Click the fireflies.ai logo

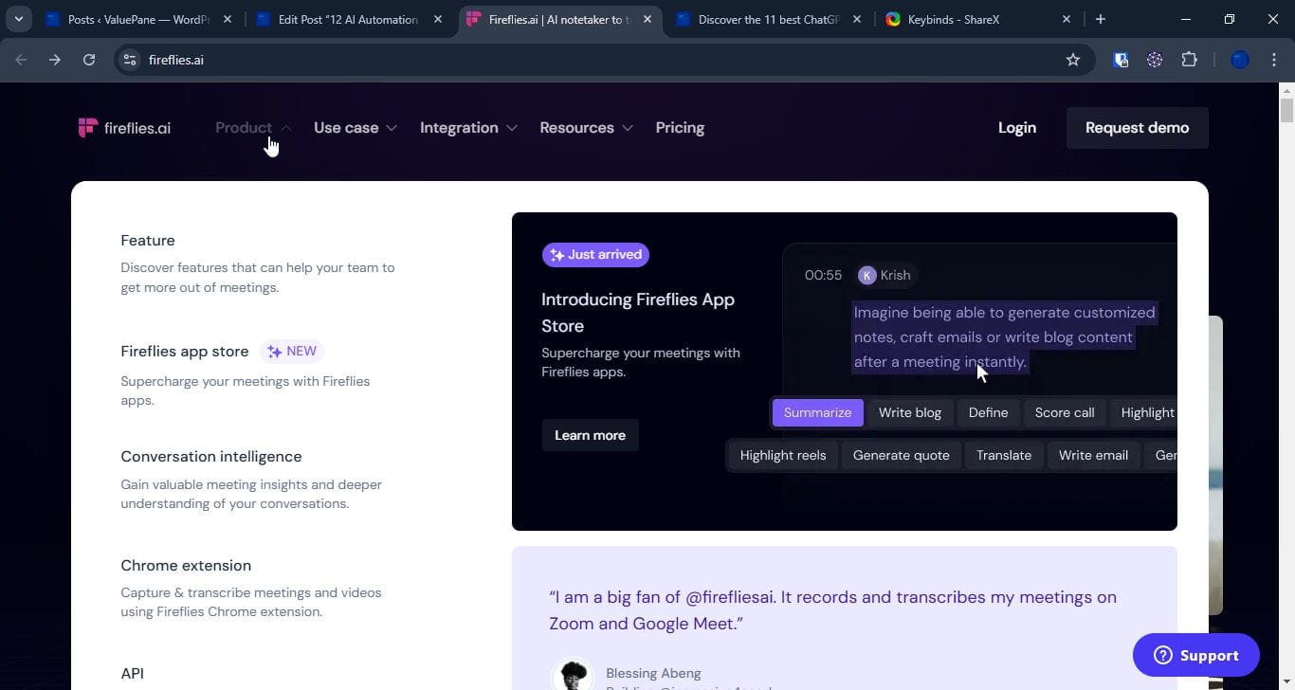click(124, 128)
